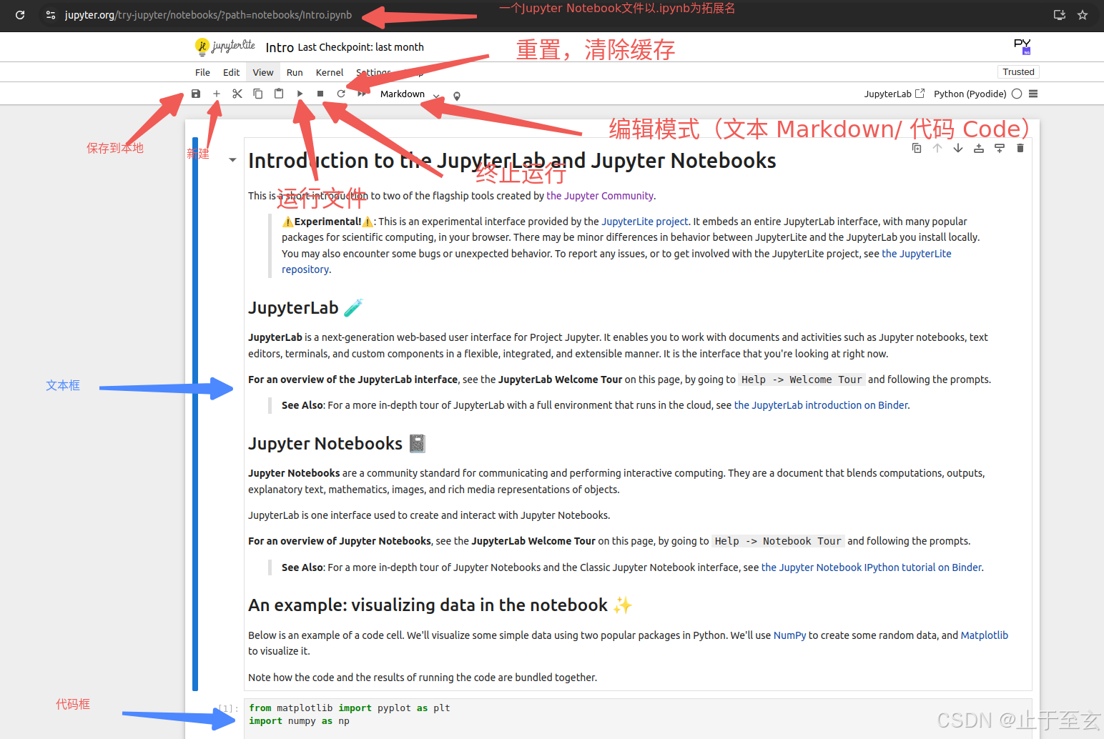The width and height of the screenshot is (1104, 739).
Task: Insert a new cell below using plus icon
Action: pos(216,93)
